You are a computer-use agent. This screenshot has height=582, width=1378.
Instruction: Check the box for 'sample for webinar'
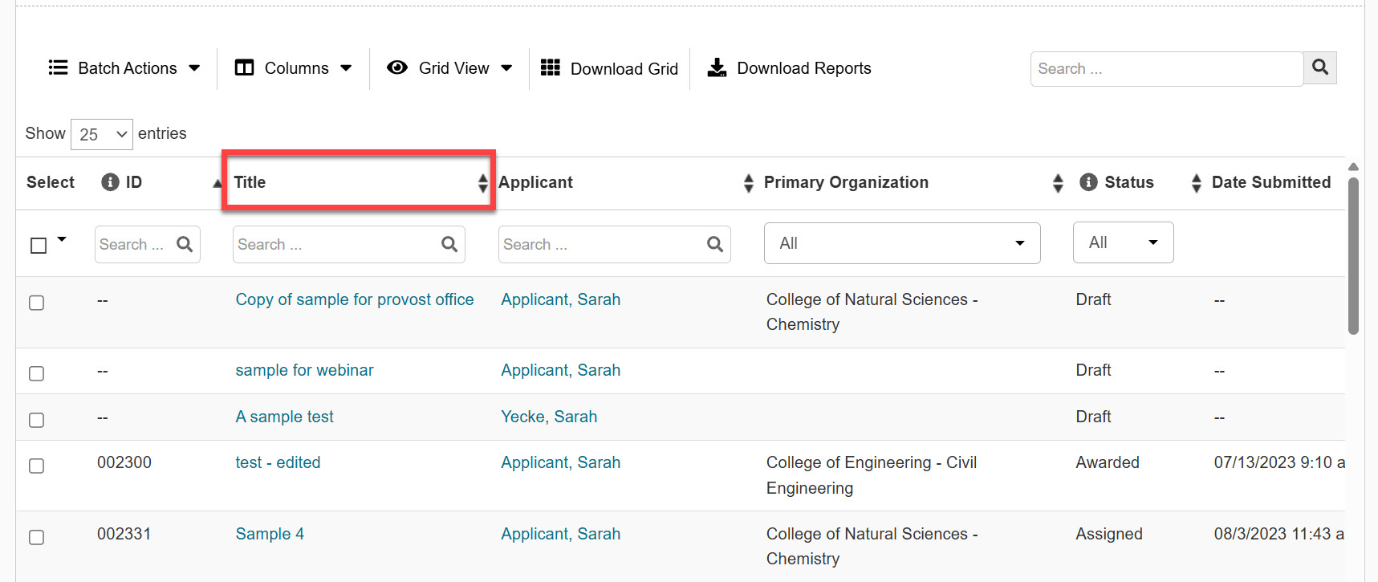(x=37, y=373)
